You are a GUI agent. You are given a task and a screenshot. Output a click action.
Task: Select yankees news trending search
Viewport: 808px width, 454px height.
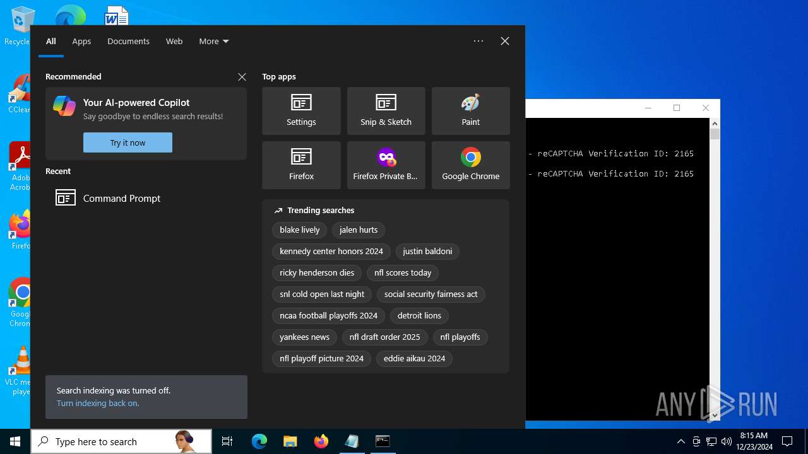[305, 337]
